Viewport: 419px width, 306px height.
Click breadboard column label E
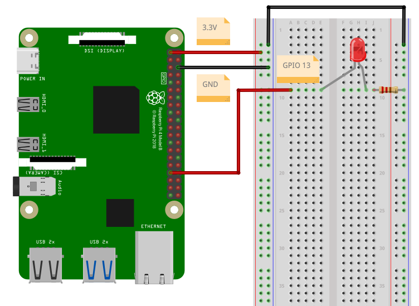click(x=321, y=23)
